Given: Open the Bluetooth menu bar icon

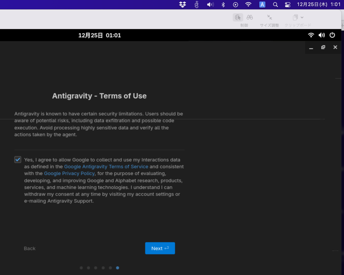Looking at the screenshot, I should 223,5.
